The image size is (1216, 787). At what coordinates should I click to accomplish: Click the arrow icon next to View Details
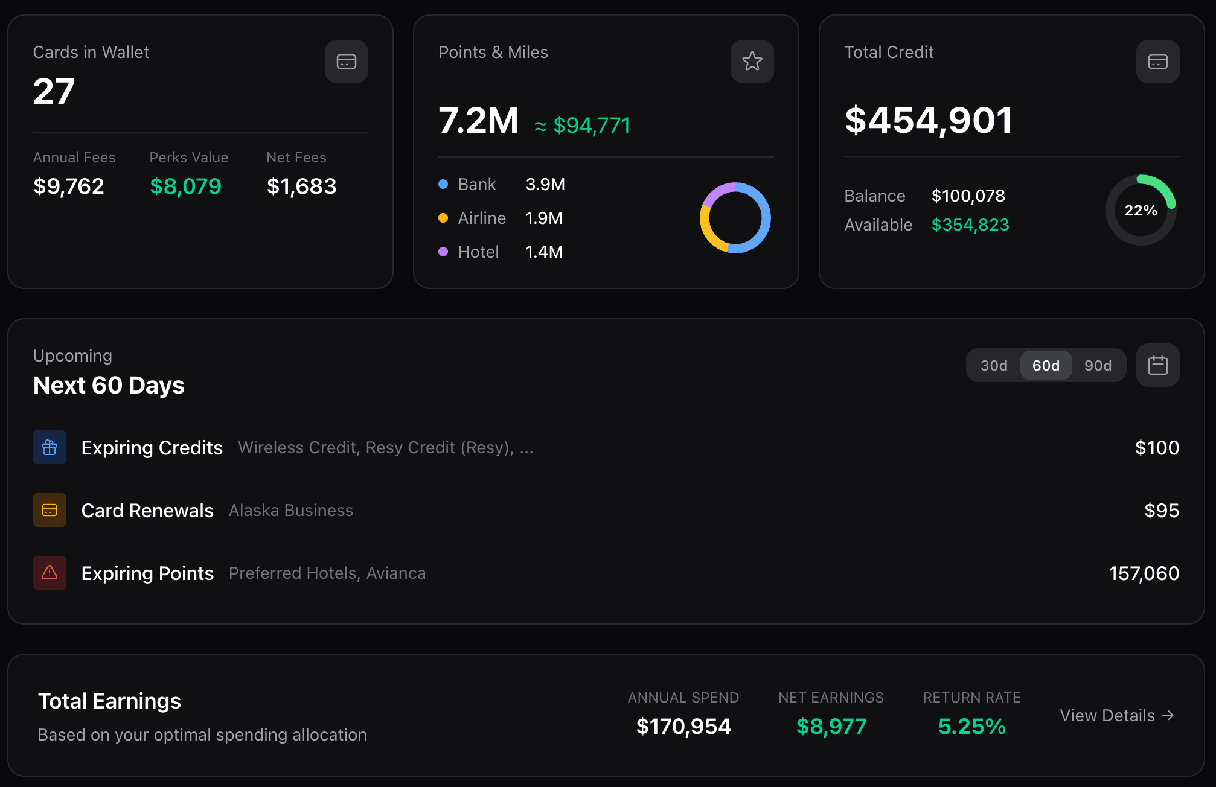(1168, 715)
